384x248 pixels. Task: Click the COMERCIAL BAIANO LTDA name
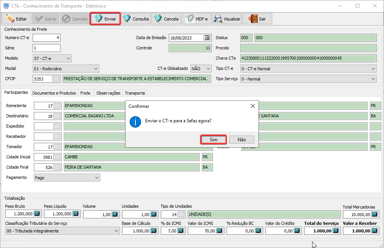coord(89,116)
